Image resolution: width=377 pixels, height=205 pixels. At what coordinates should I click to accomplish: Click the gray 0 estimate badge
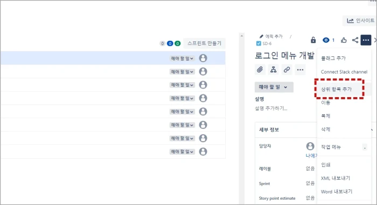(x=162, y=43)
